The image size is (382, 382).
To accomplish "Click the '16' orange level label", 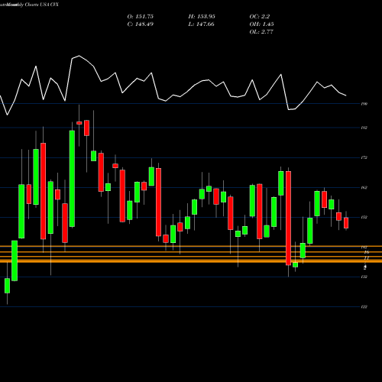I will coord(367,252).
